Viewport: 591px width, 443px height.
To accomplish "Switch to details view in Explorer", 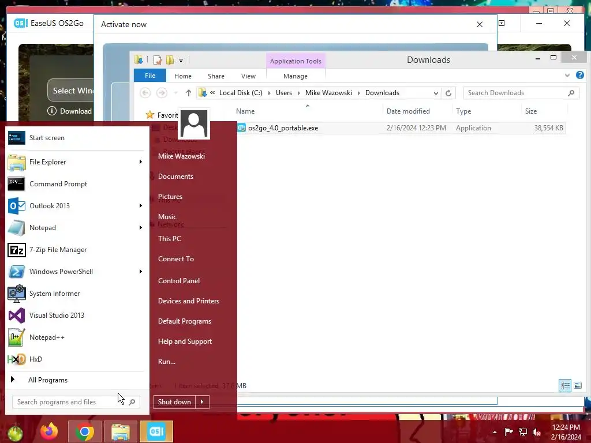I will click(565, 385).
